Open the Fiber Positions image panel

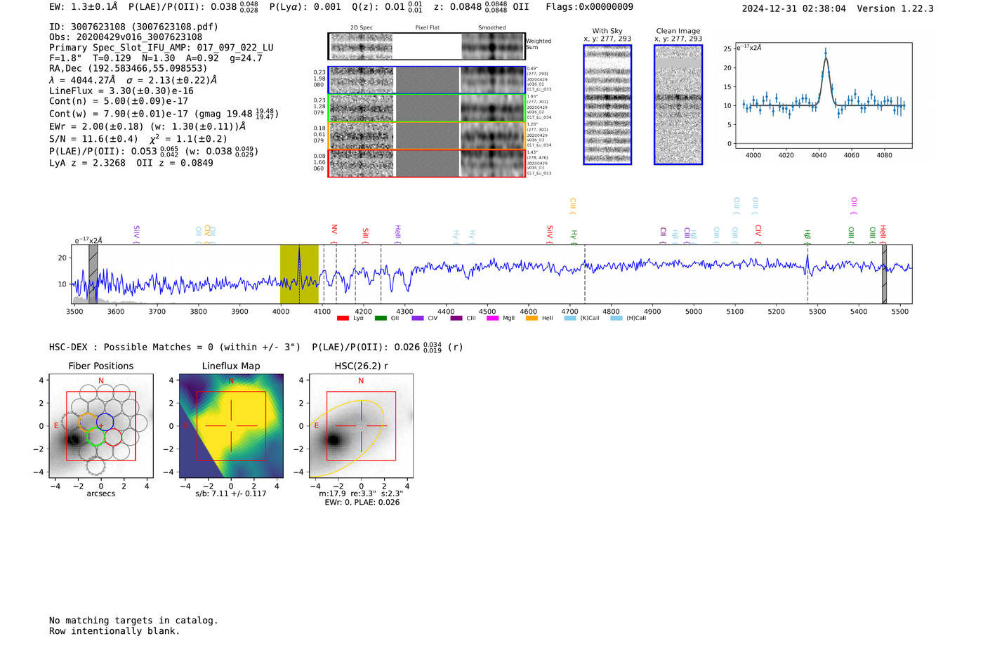coord(101,426)
